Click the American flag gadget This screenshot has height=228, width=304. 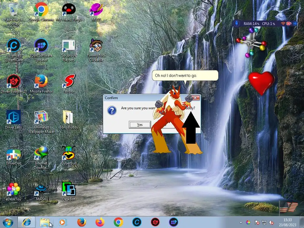(289, 207)
